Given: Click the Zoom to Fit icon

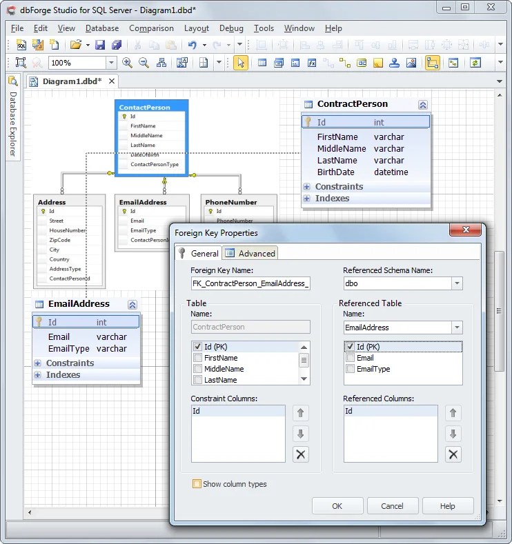Looking at the screenshot, I should coord(21,63).
